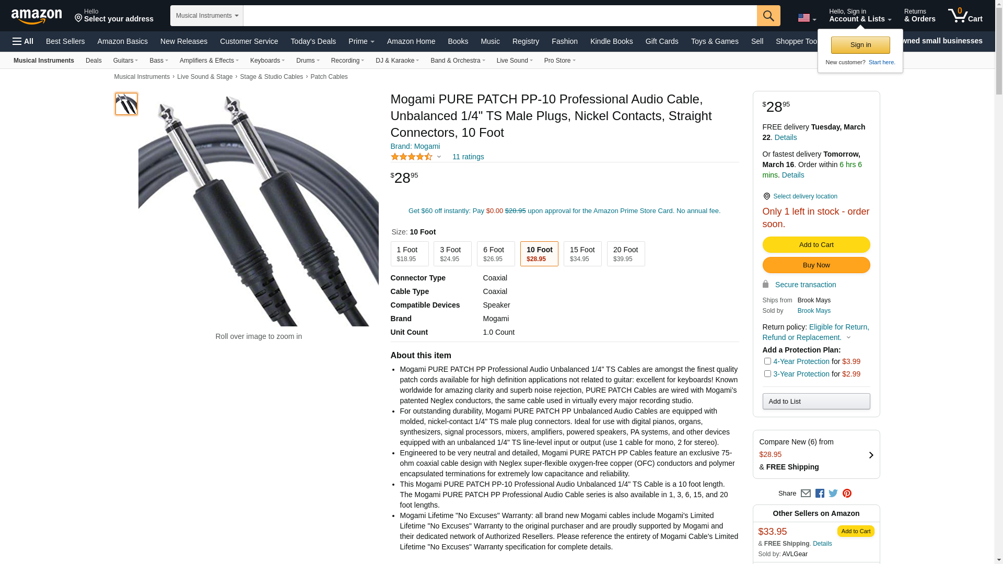This screenshot has width=1003, height=564.
Task: Share this product via email icon
Action: tap(806, 494)
